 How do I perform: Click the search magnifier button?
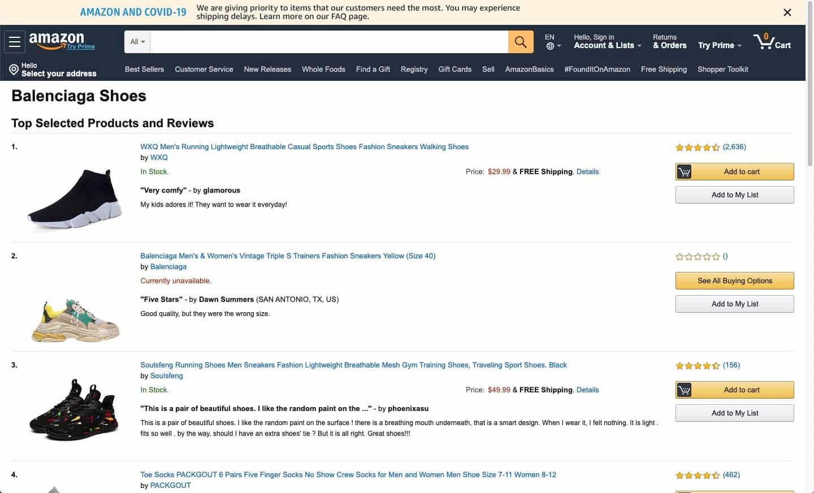point(521,42)
